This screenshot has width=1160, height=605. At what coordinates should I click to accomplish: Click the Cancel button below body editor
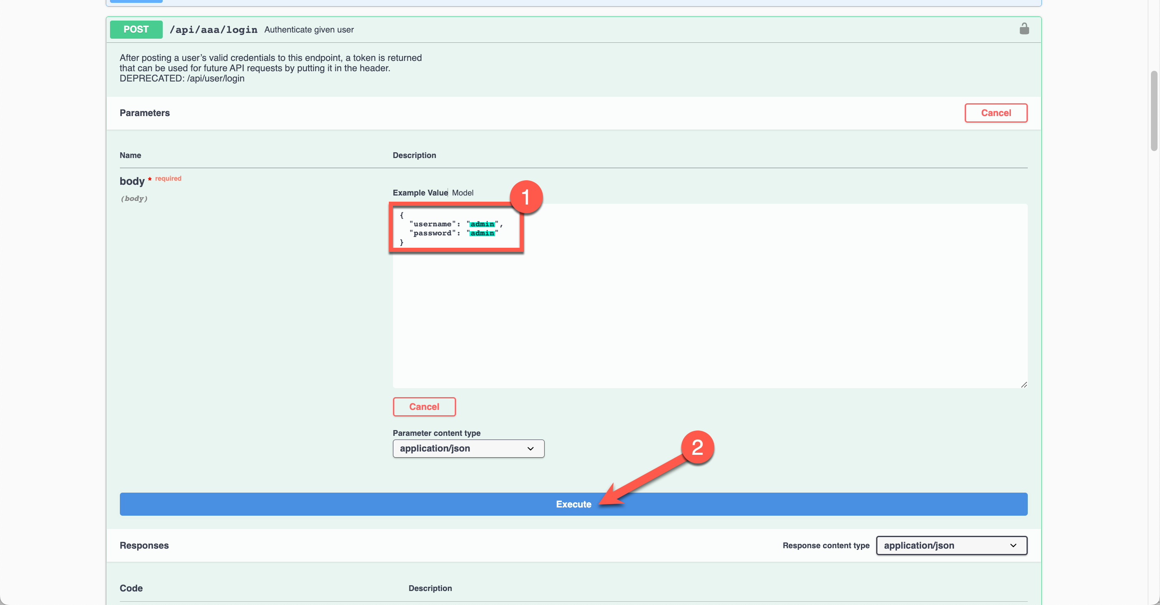click(424, 407)
